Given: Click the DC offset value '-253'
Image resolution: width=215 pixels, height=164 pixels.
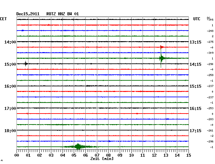Looking at the screenshot, I should tap(210, 108).
